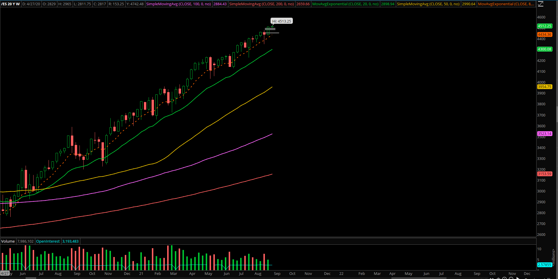Select MovAvgExponential (CLOSE, 20) study label
The width and height of the screenshot is (558, 279).
(345, 4)
